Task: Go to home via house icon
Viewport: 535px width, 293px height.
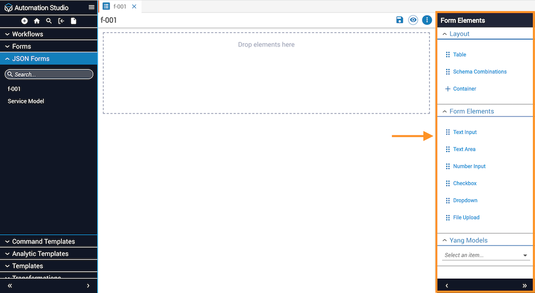Action: click(x=37, y=21)
